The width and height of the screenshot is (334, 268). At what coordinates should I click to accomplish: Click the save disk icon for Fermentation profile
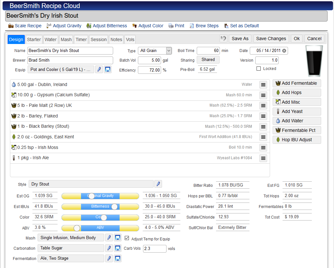point(118,258)
